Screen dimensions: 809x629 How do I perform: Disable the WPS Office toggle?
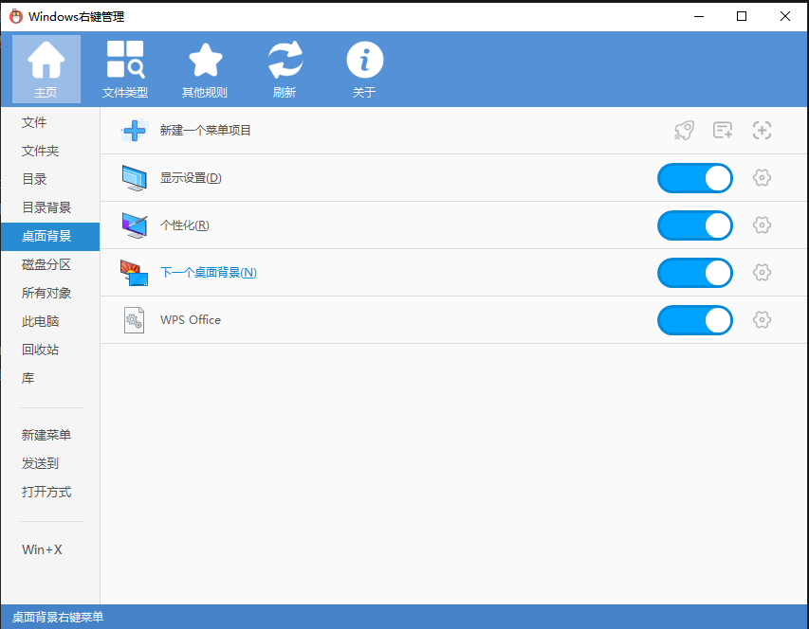[695, 320]
